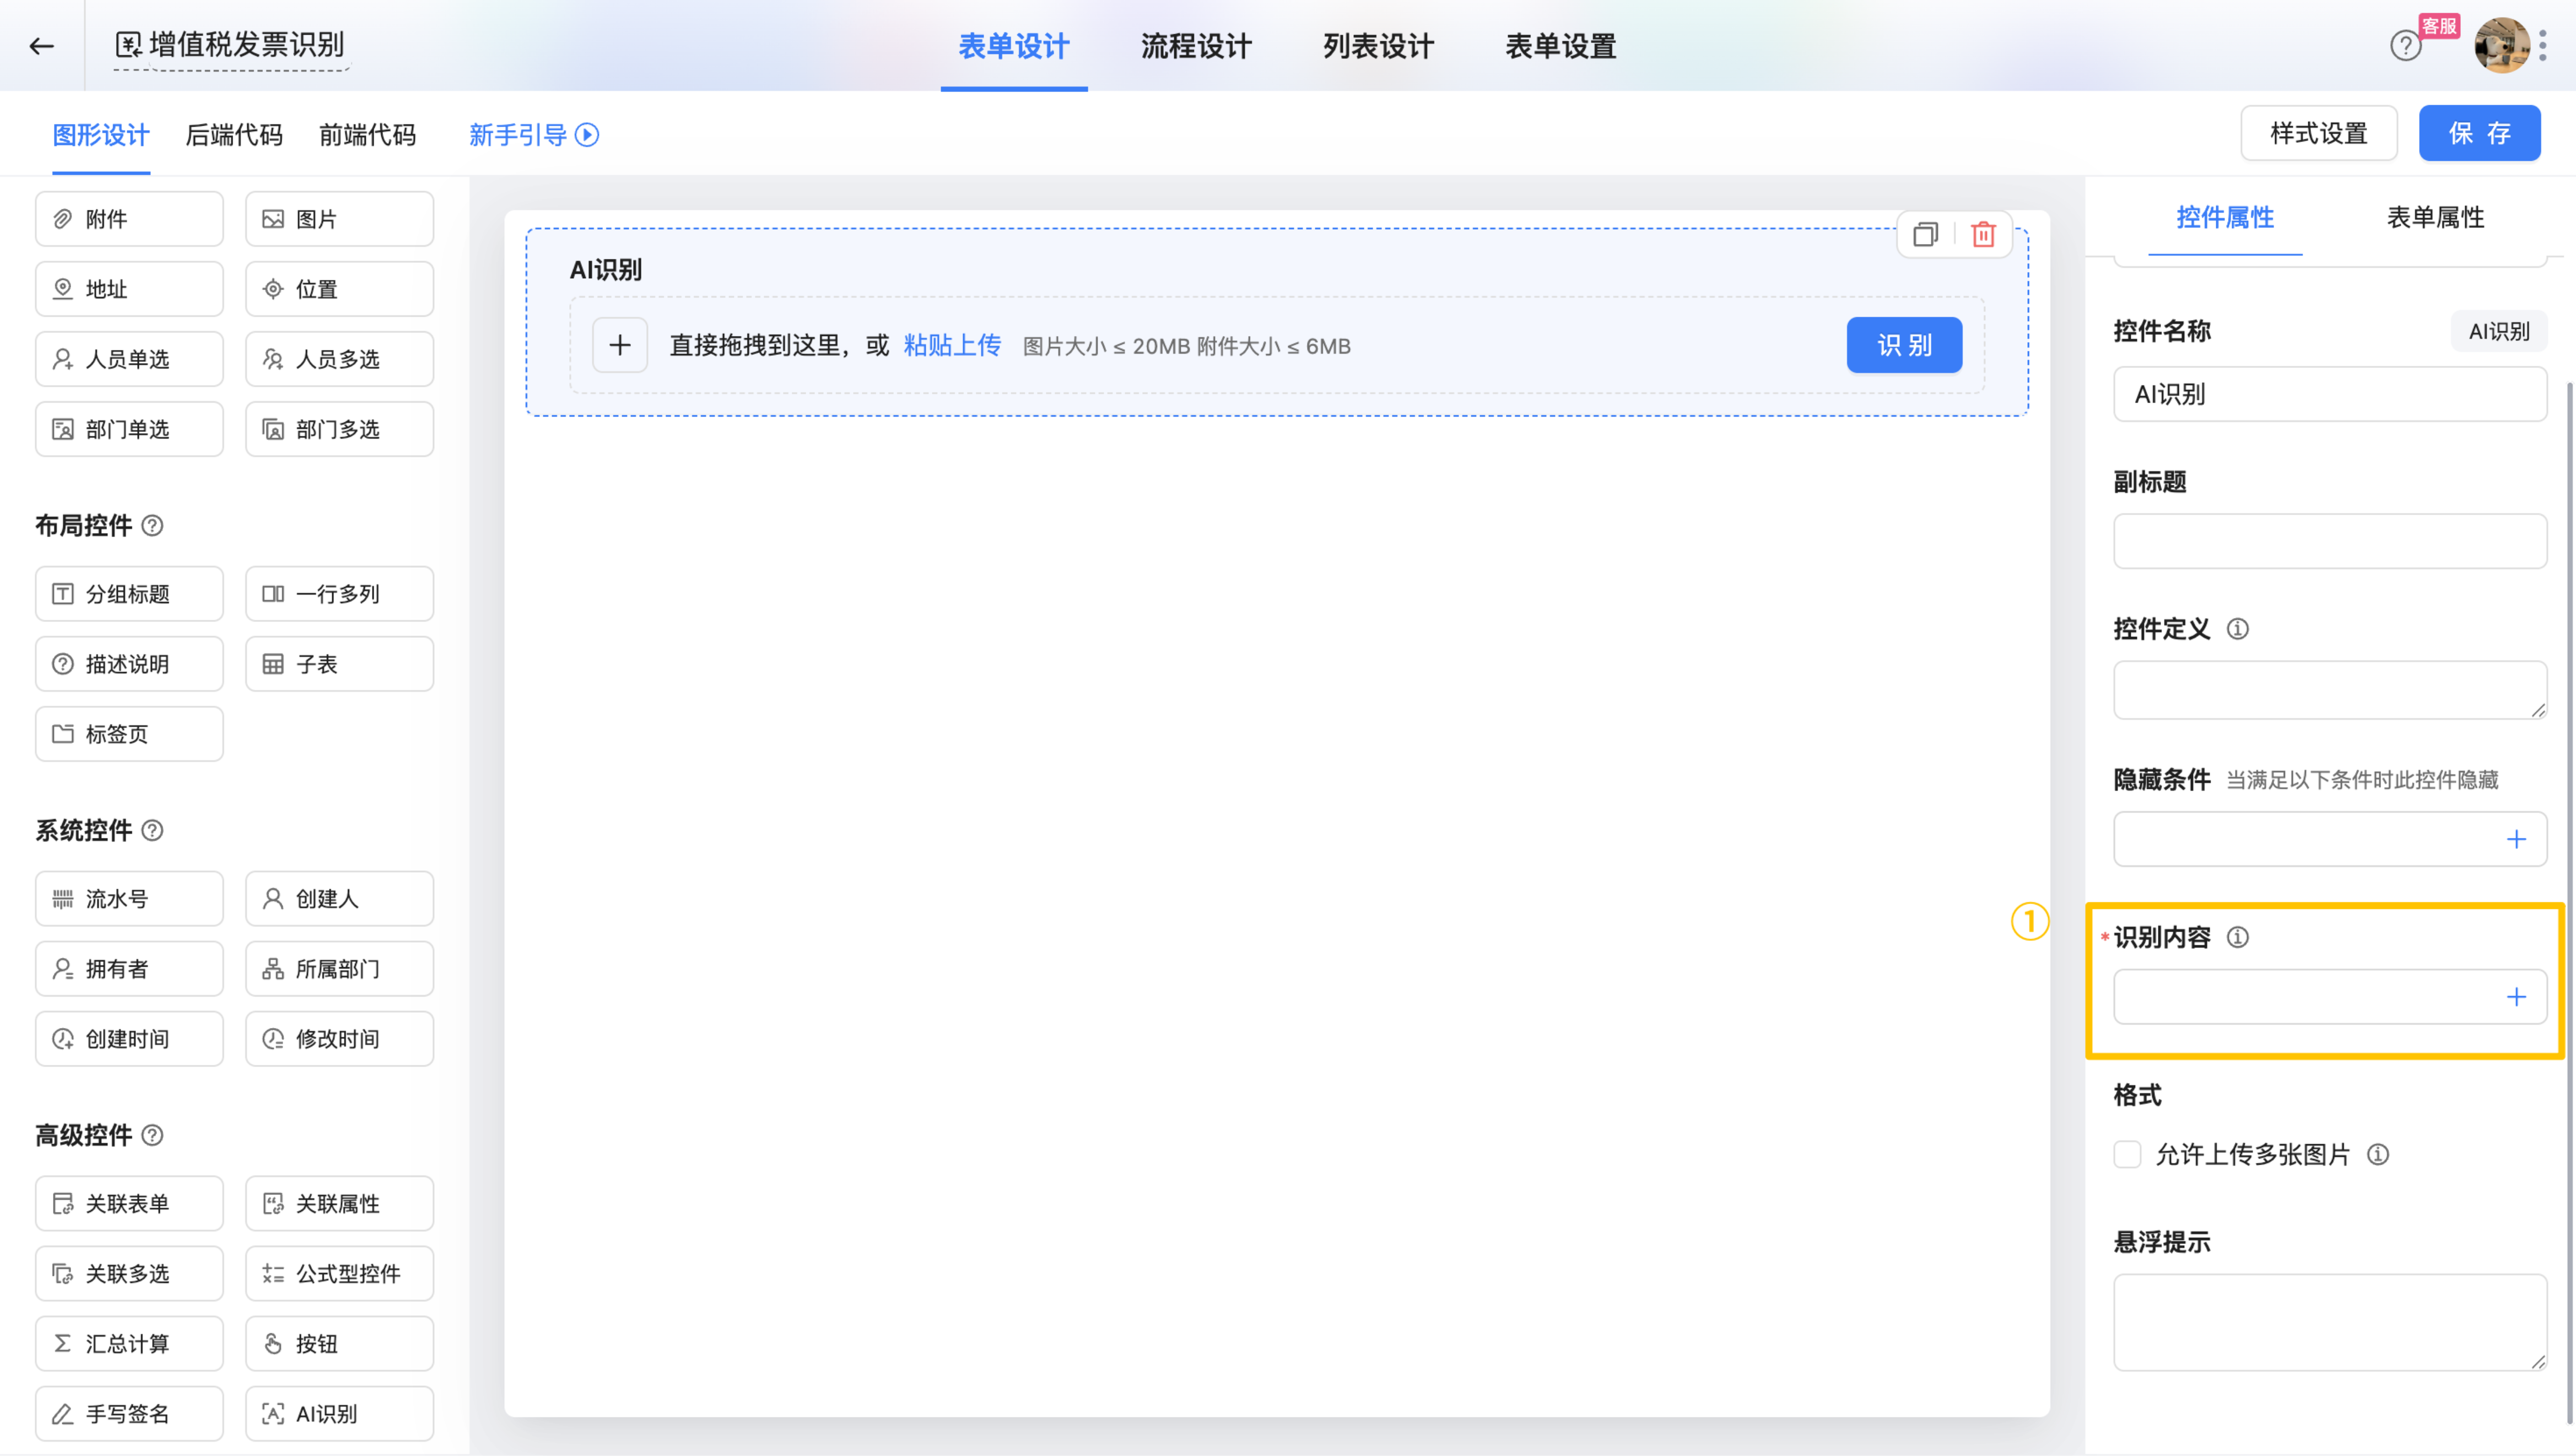
Task: Open the 表单属性 tab
Action: (x=2435, y=217)
